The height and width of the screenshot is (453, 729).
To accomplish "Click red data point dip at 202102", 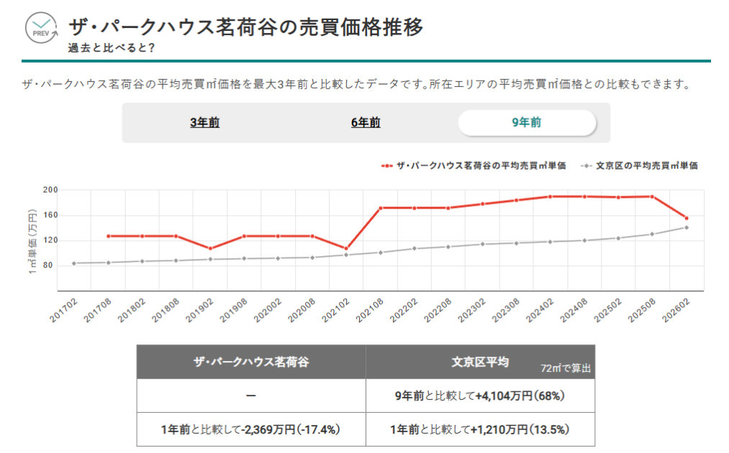I will (x=345, y=249).
